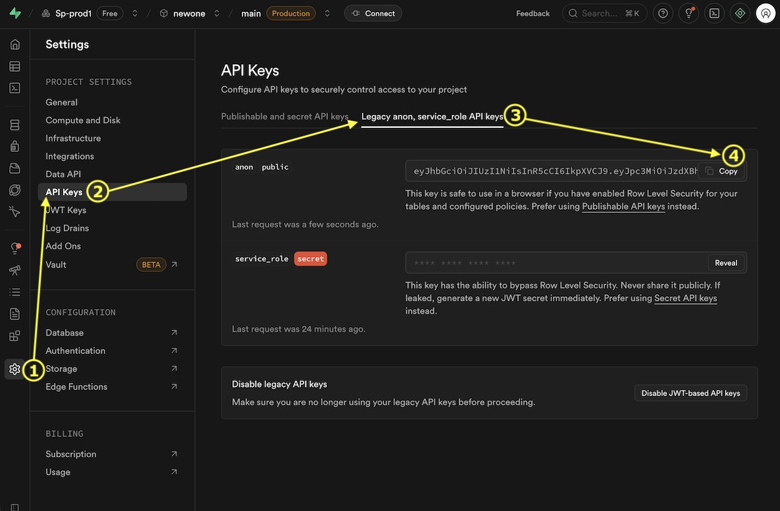Select API Keys settings item

[112, 192]
